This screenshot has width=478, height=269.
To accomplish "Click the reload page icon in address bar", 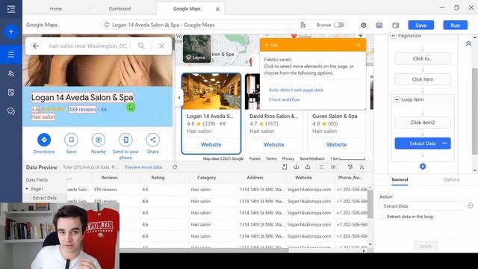I will pyautogui.click(x=106, y=25).
